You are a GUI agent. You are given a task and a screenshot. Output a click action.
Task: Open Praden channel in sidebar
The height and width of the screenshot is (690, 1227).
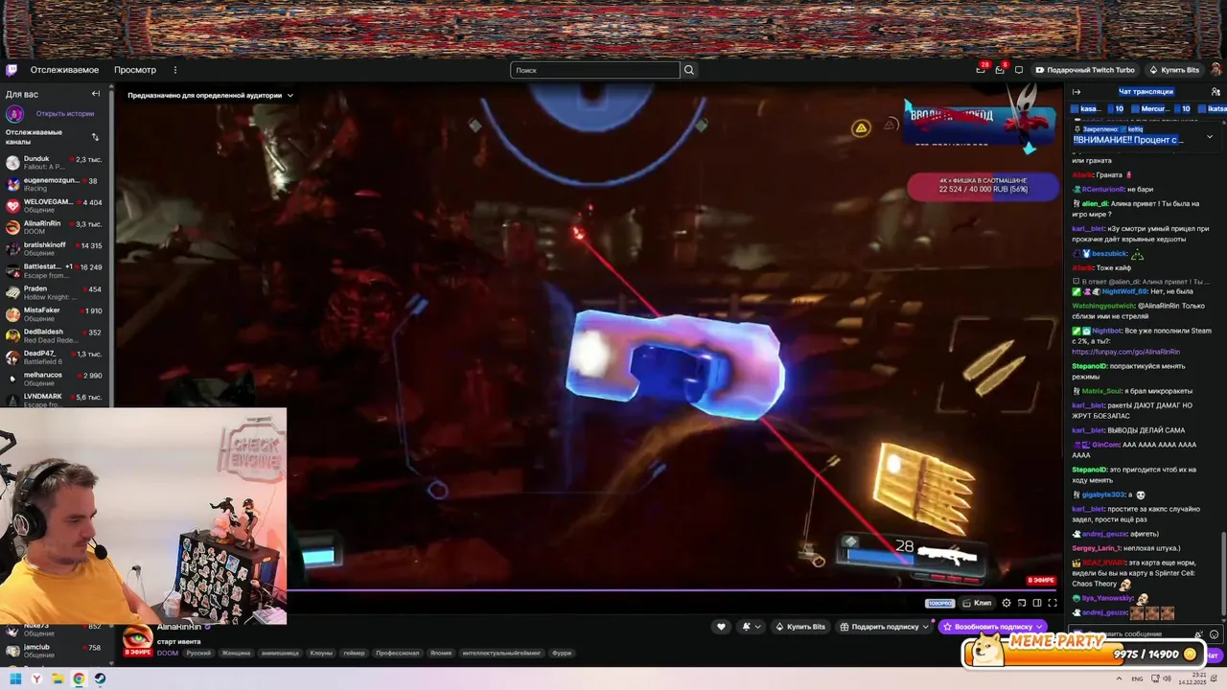(x=56, y=292)
